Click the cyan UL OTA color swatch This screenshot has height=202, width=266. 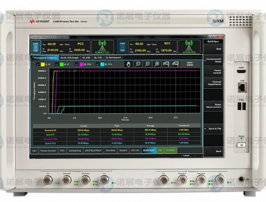pyautogui.click(x=102, y=64)
